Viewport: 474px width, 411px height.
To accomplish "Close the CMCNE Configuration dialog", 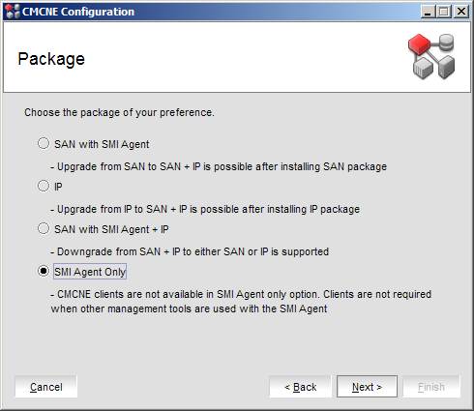I will (x=461, y=12).
